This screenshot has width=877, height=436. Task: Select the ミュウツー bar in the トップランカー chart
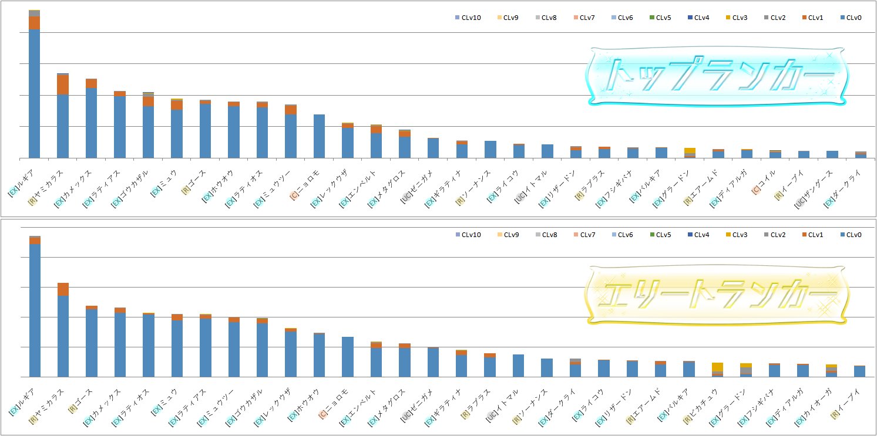tap(291, 131)
